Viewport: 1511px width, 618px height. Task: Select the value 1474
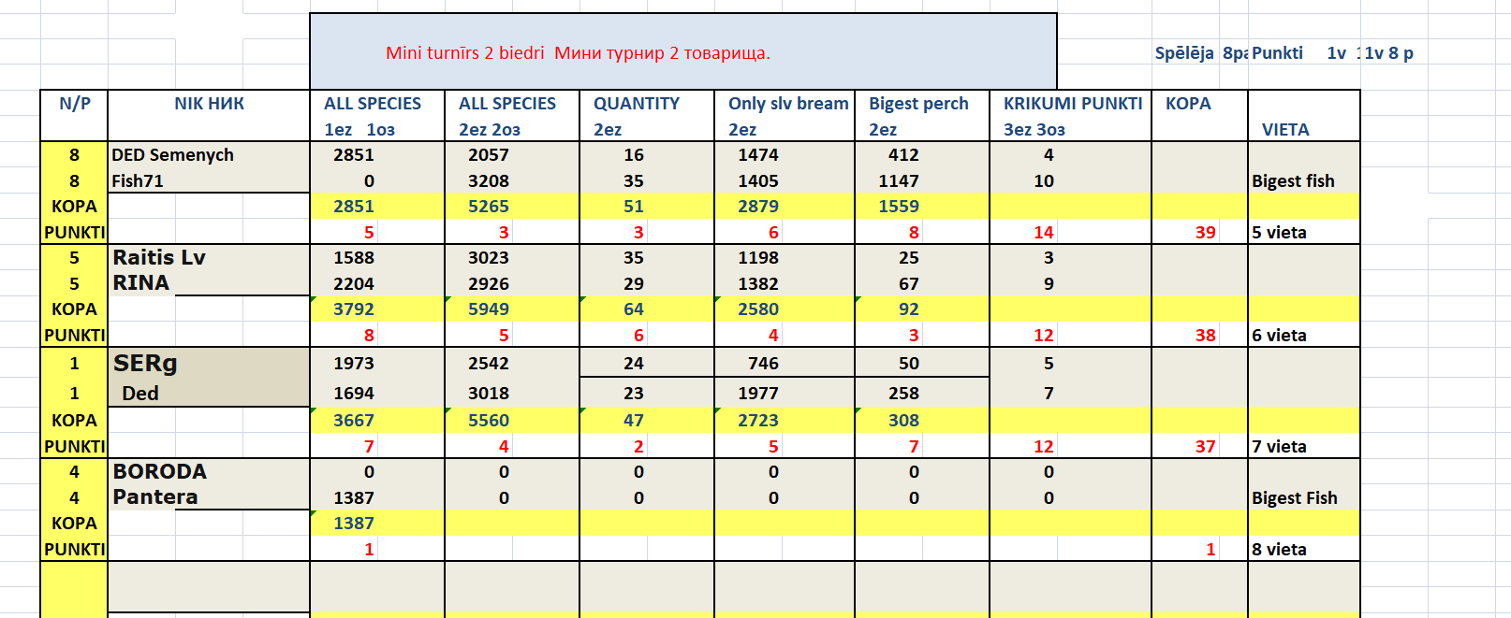point(758,155)
